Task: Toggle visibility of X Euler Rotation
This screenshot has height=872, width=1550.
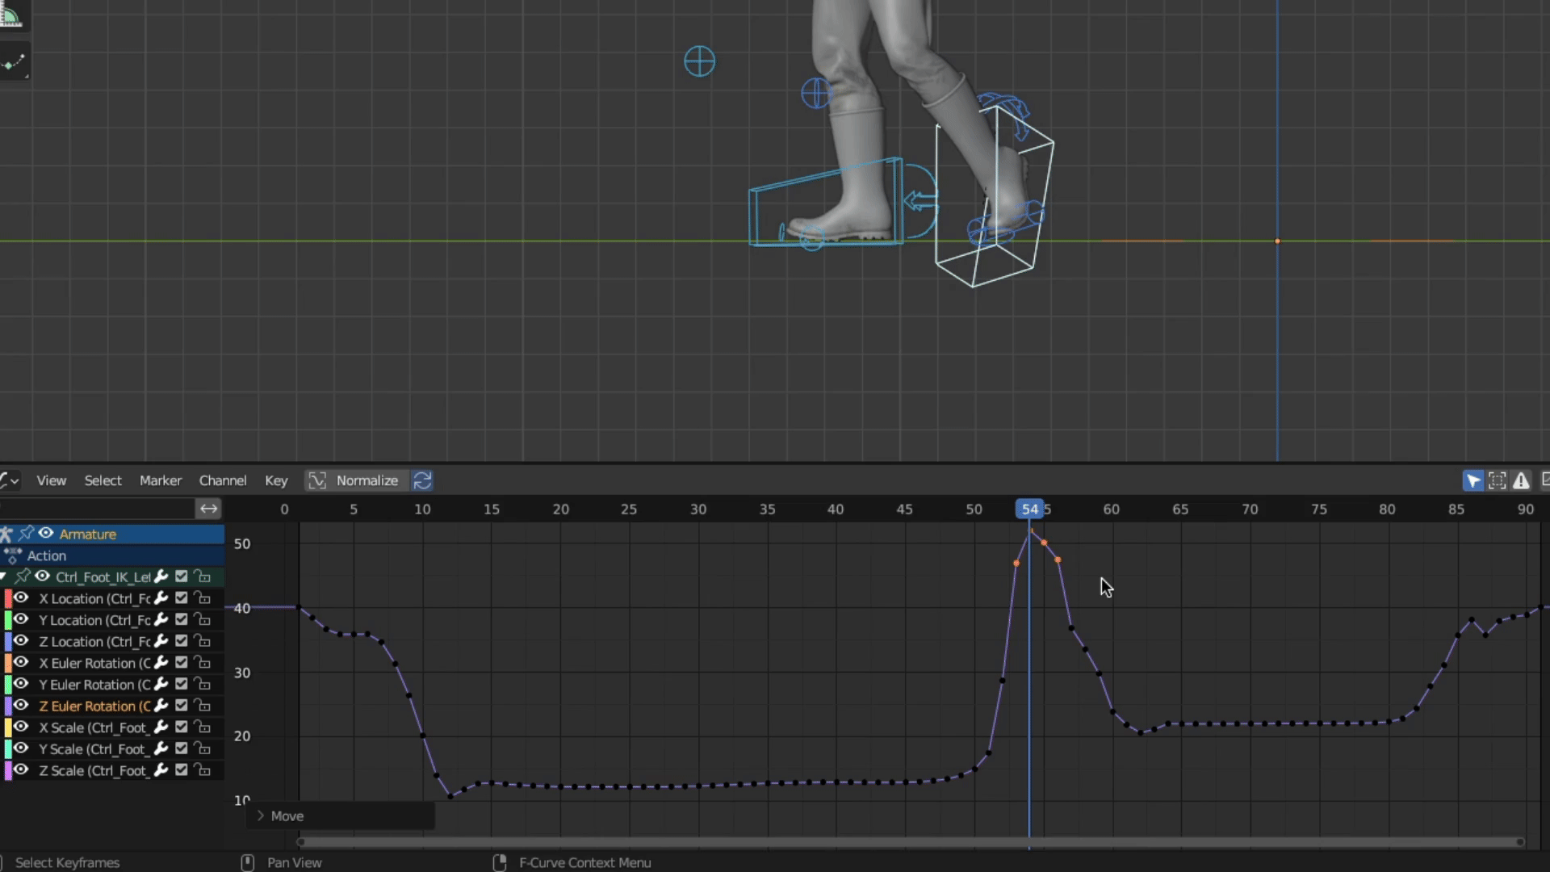Action: pos(22,663)
